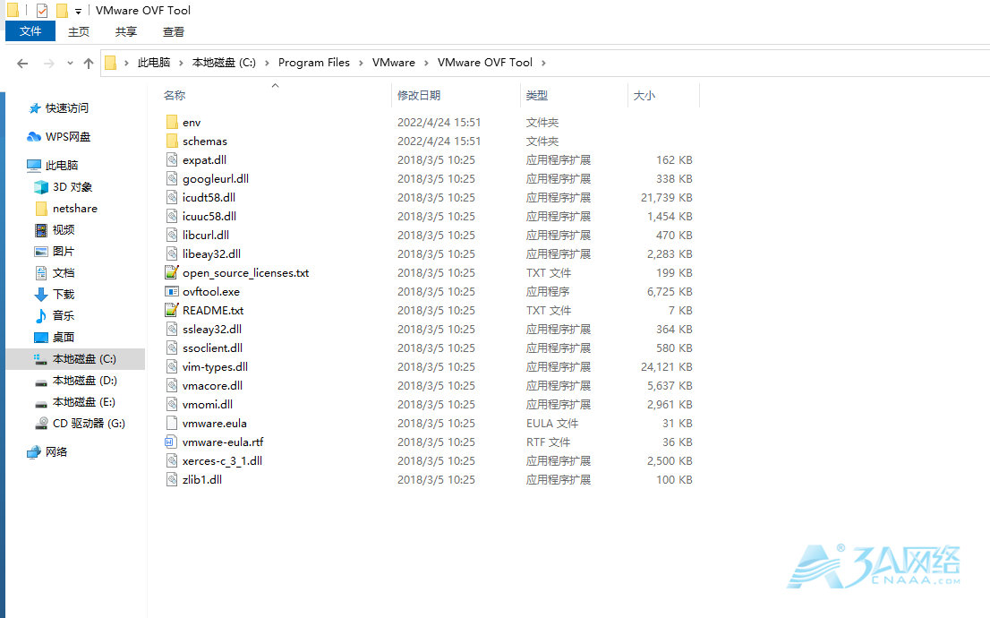Open the 共享 ribbon tab
Viewport: 990px width, 618px height.
126,31
